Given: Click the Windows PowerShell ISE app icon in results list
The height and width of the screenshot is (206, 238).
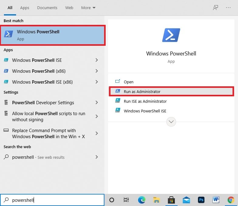Looking at the screenshot, I should [x=6, y=60].
